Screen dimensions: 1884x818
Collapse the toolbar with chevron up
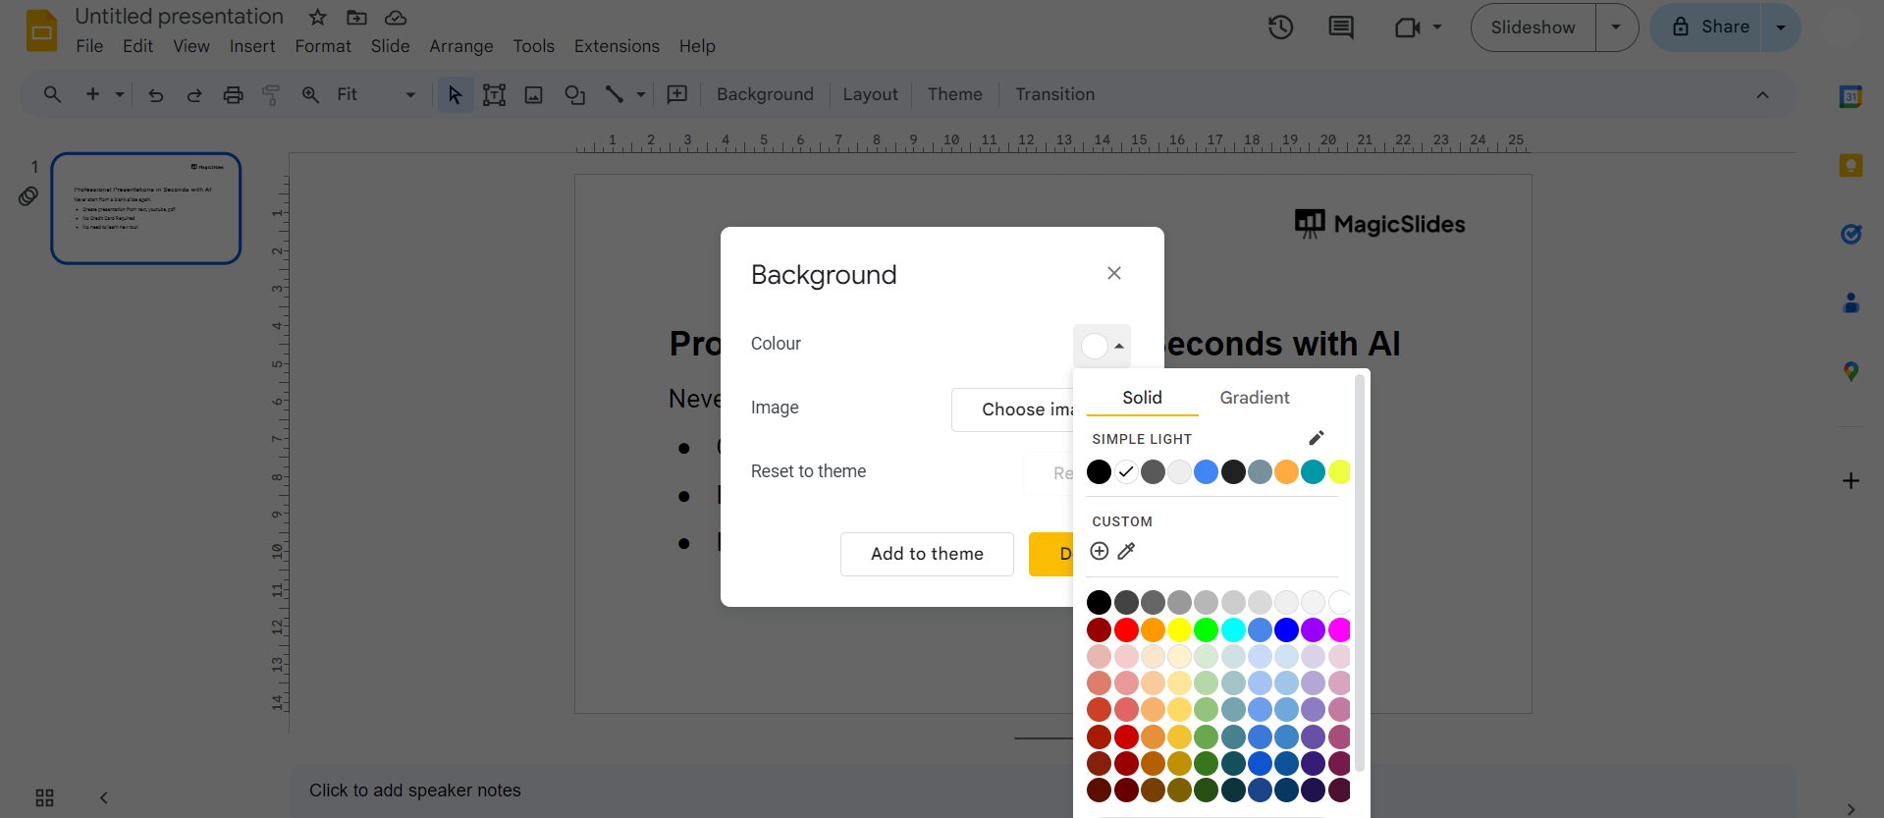coord(1762,94)
